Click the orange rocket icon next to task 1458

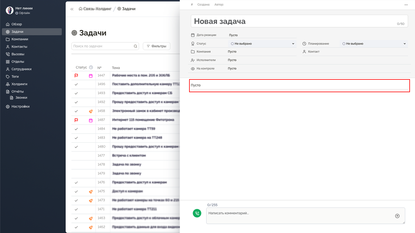point(90,111)
